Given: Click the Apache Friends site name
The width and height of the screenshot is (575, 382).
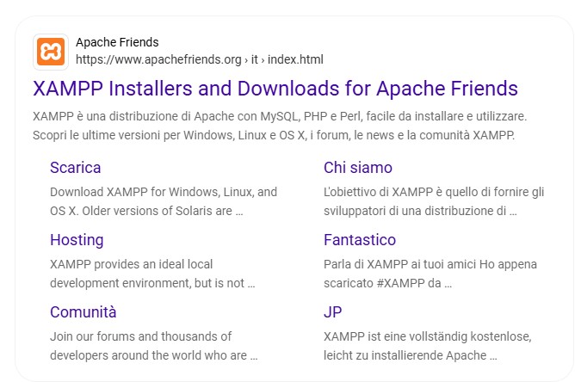Looking at the screenshot, I should pos(117,42).
